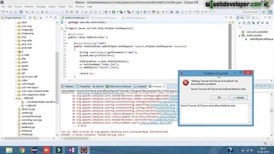Fold the imports at line 3
The height and width of the screenshot is (154, 274).
67,28
